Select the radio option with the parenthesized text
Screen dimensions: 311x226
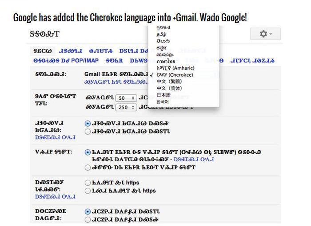[88, 152]
